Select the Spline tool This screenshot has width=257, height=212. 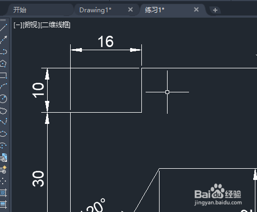[4, 122]
